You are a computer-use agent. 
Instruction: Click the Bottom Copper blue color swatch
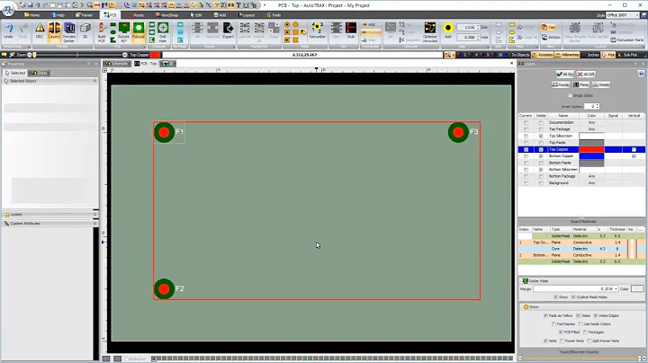591,156
